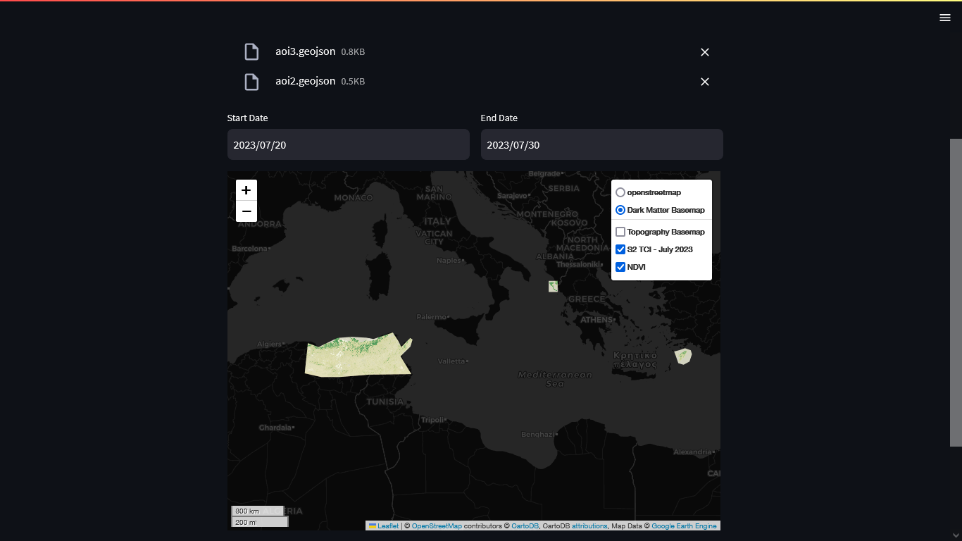
Task: Follow the CartoDB link
Action: click(x=525, y=526)
